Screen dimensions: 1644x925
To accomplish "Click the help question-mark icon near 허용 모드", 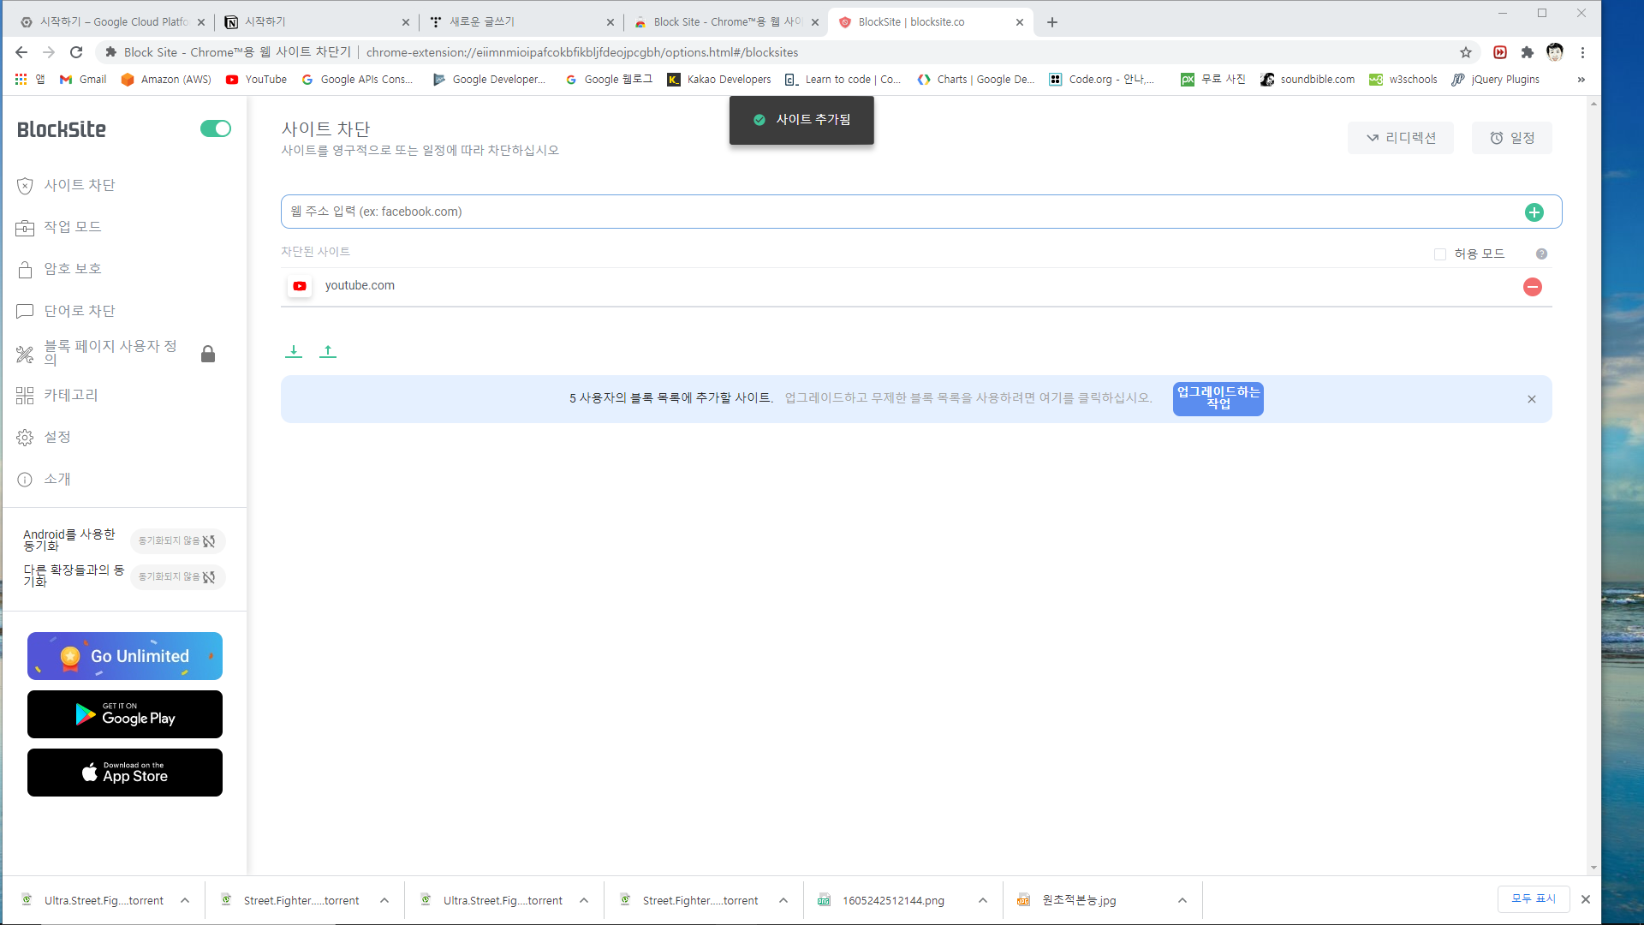I will [1541, 254].
